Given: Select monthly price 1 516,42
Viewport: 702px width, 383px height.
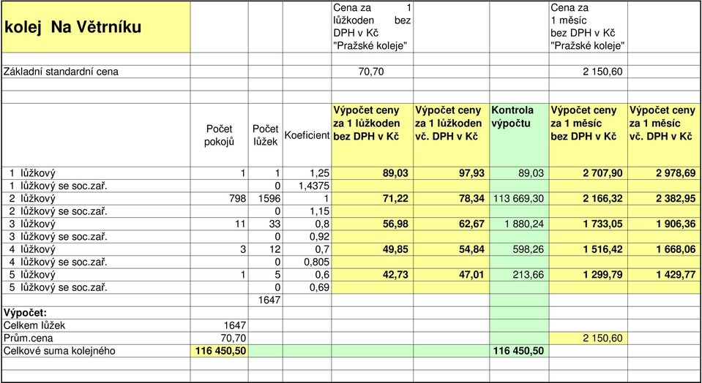Looking at the screenshot, I should [x=589, y=249].
